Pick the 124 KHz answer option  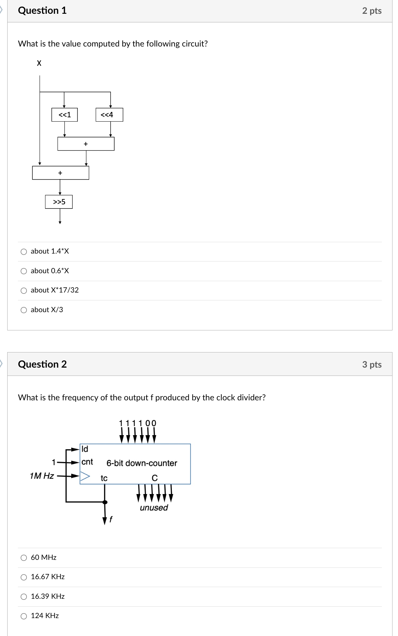(x=23, y=616)
